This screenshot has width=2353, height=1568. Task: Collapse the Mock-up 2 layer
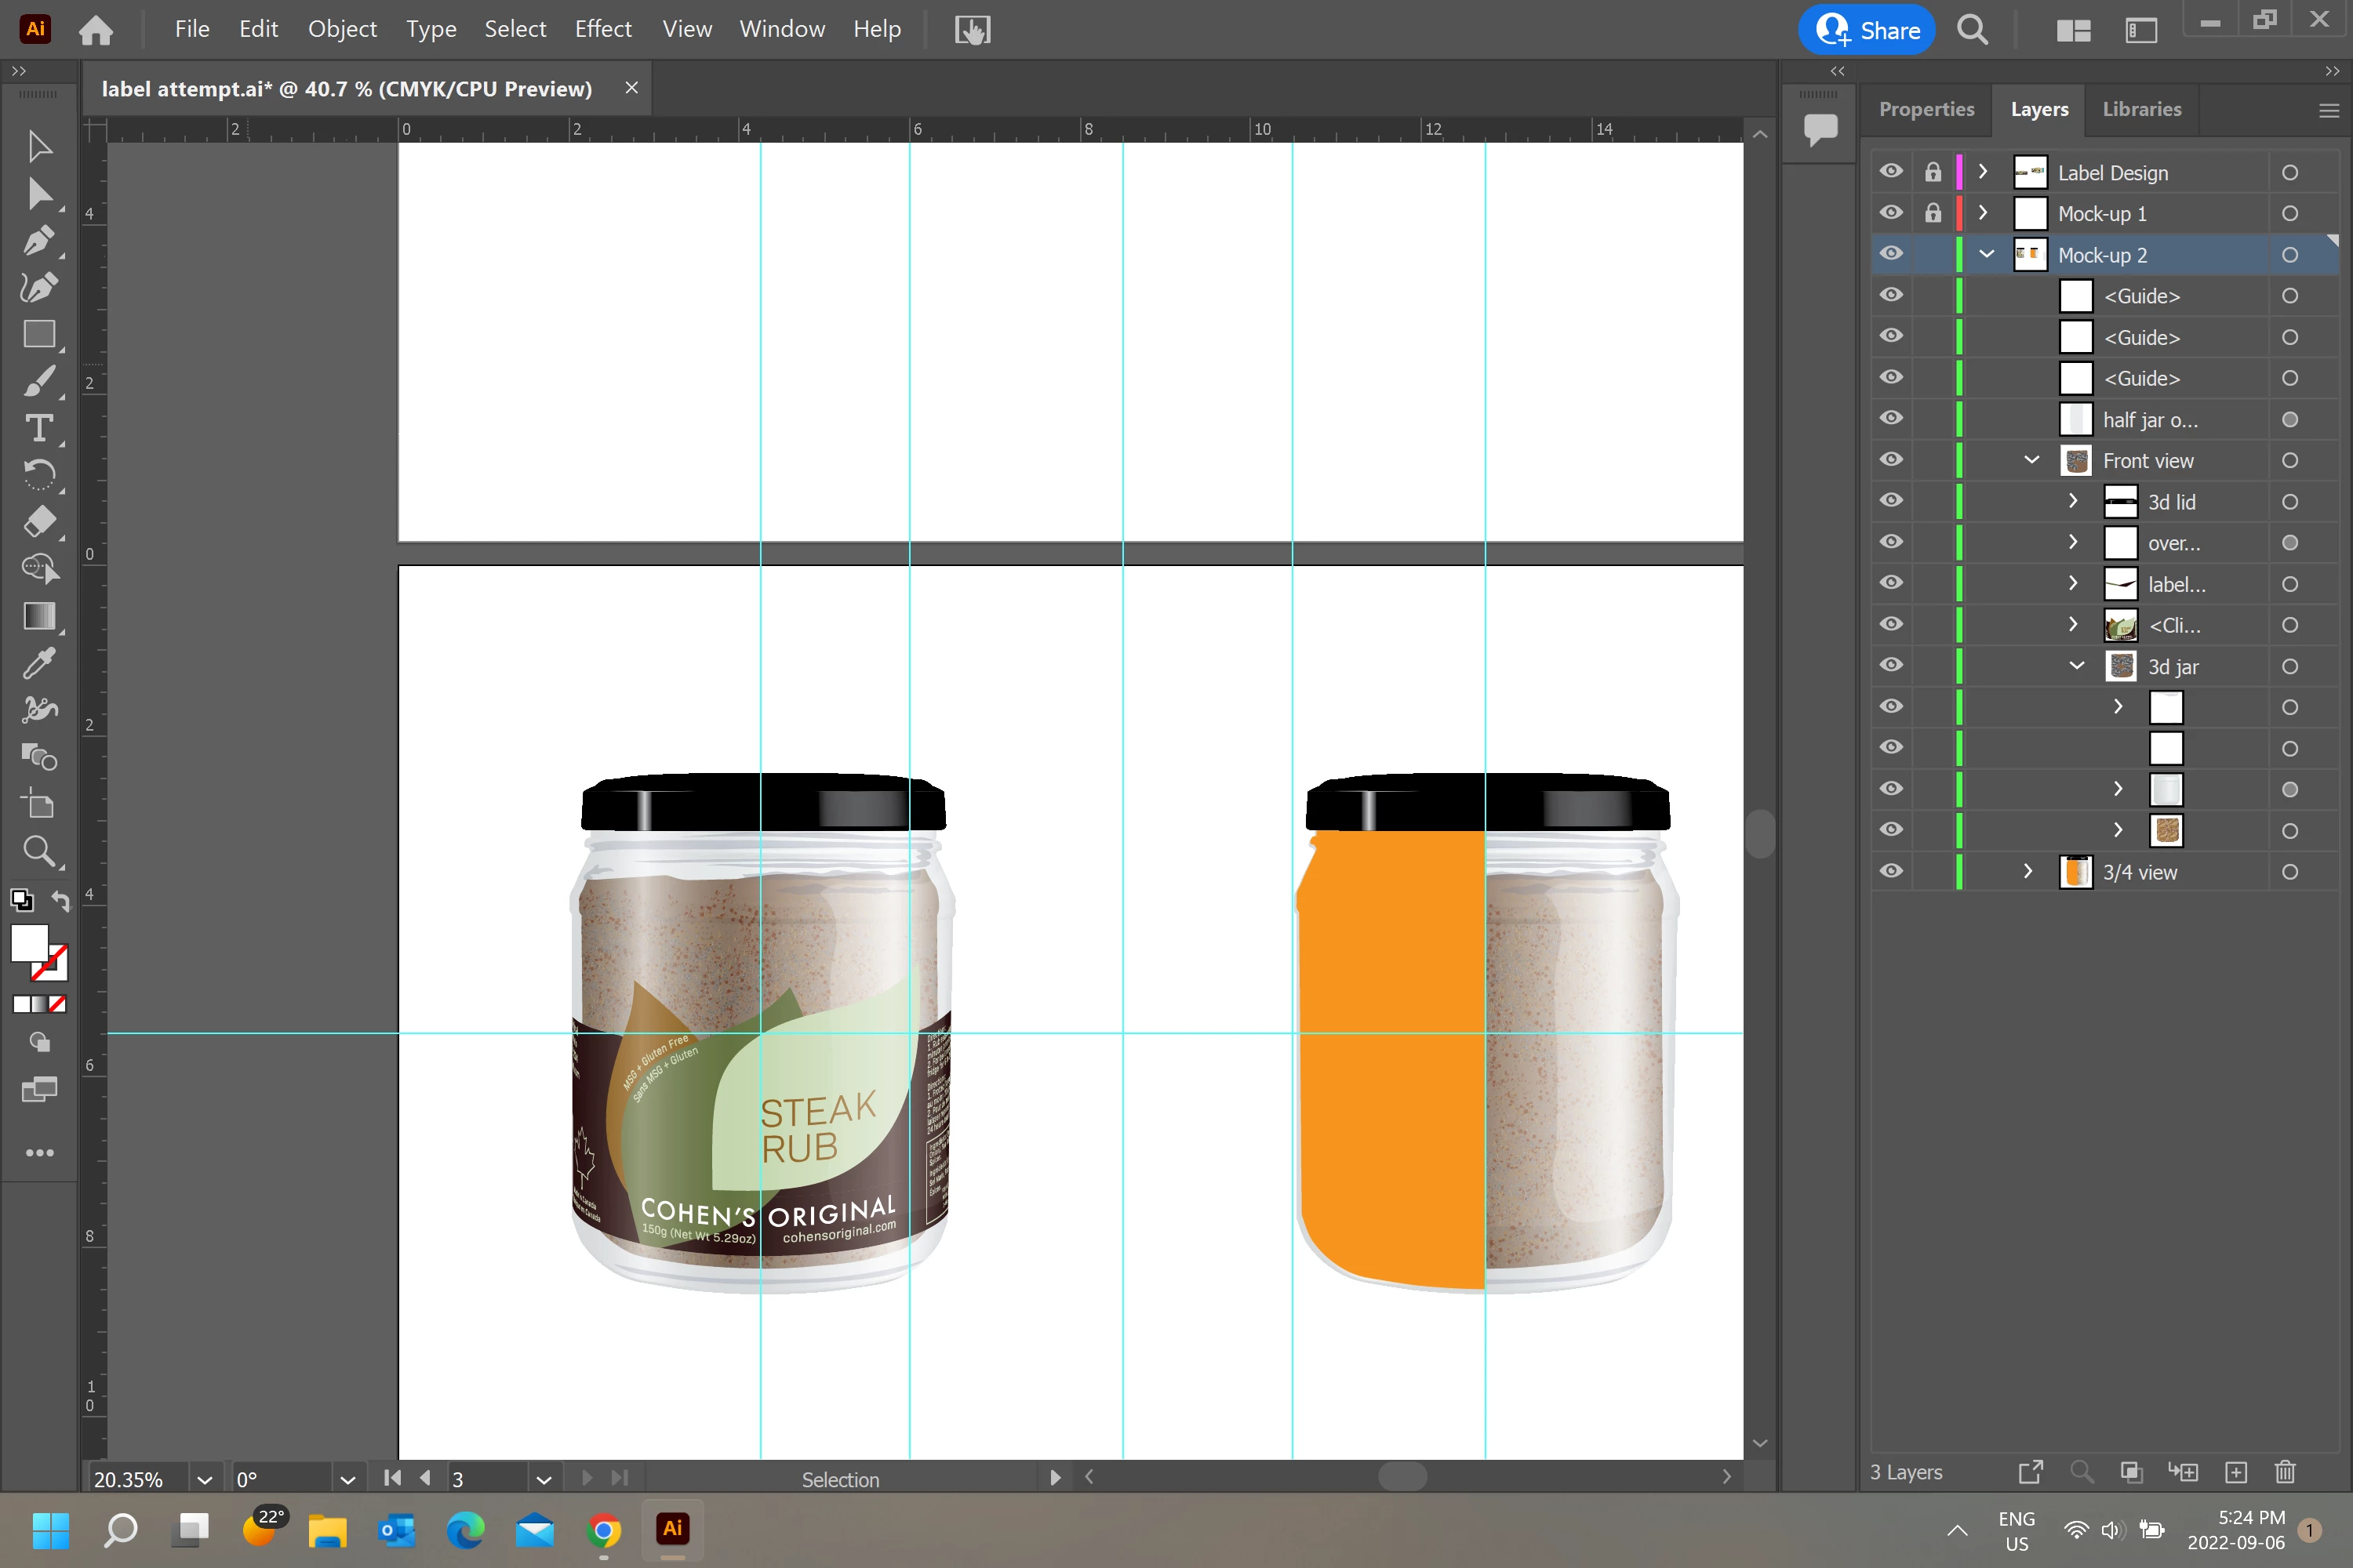point(1987,254)
